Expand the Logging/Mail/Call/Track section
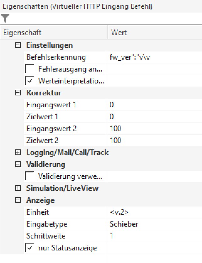Screen dimensions: 202x263 (x=18, y=153)
